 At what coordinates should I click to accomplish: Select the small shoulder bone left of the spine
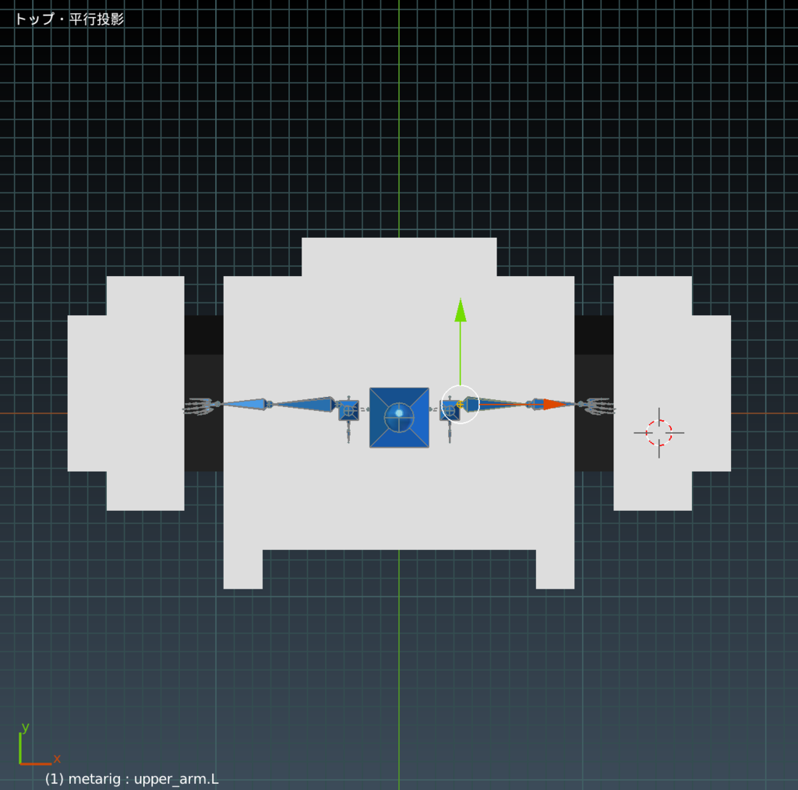tap(348, 410)
